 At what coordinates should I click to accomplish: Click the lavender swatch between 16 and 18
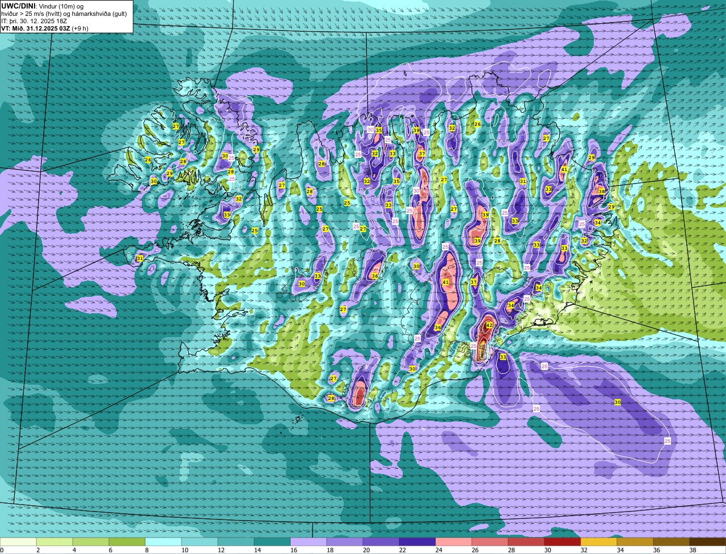309,542
